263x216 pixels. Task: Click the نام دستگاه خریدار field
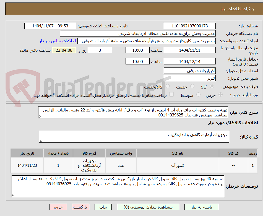(138, 33)
